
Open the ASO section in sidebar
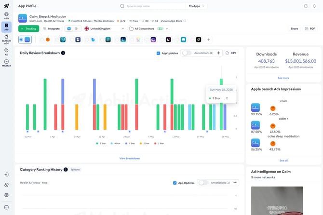(x=6, y=15)
